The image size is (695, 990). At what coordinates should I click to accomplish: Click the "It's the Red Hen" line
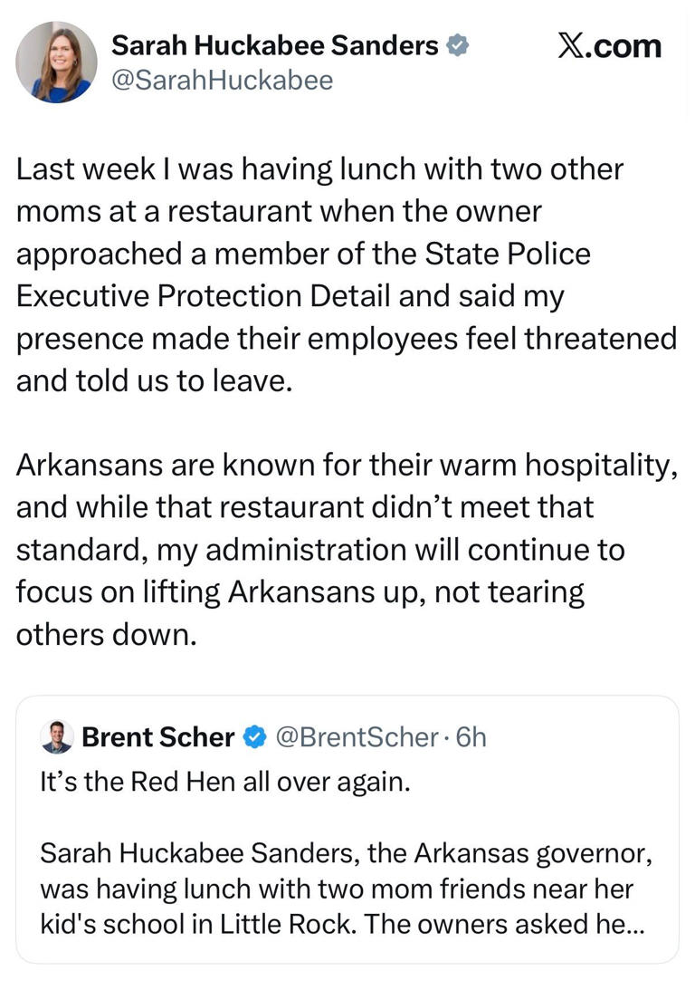[225, 782]
